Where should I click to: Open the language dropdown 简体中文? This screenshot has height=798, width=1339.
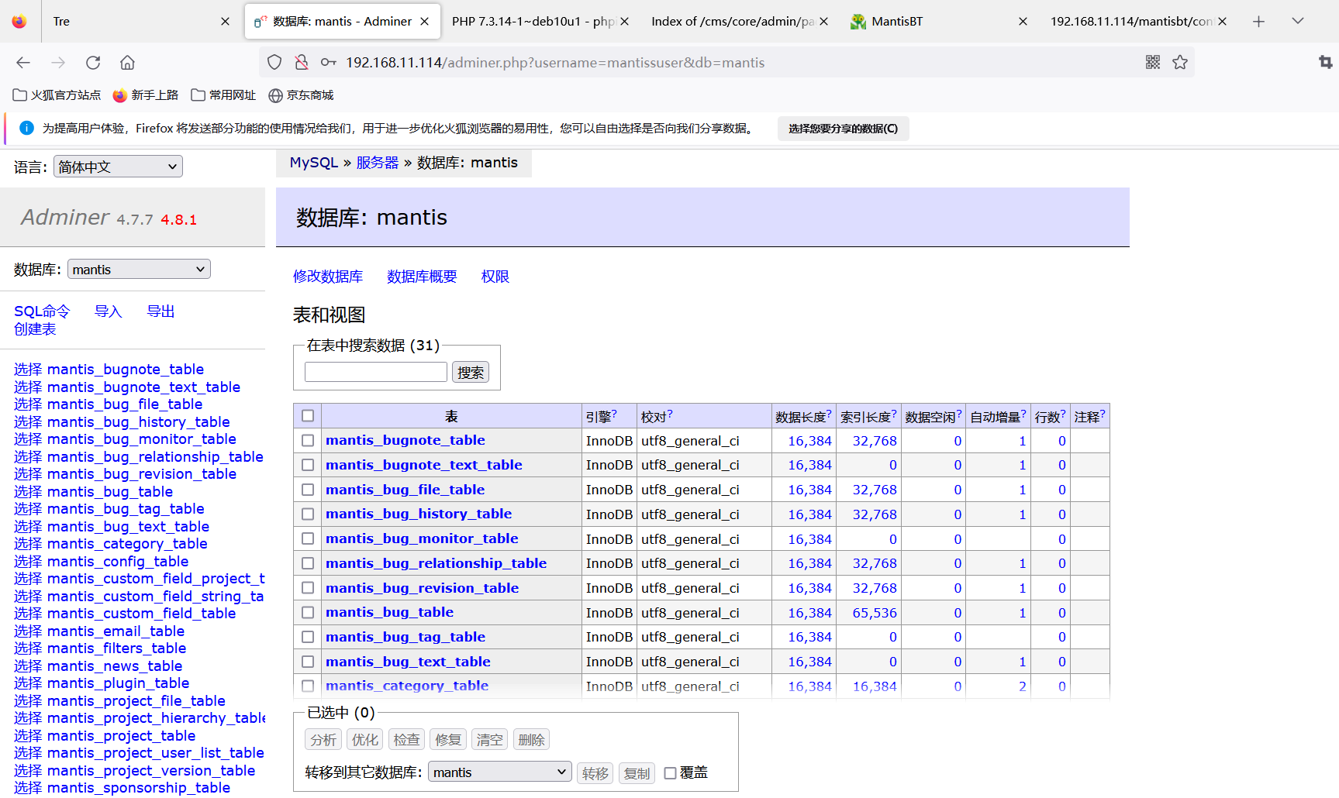pos(118,167)
